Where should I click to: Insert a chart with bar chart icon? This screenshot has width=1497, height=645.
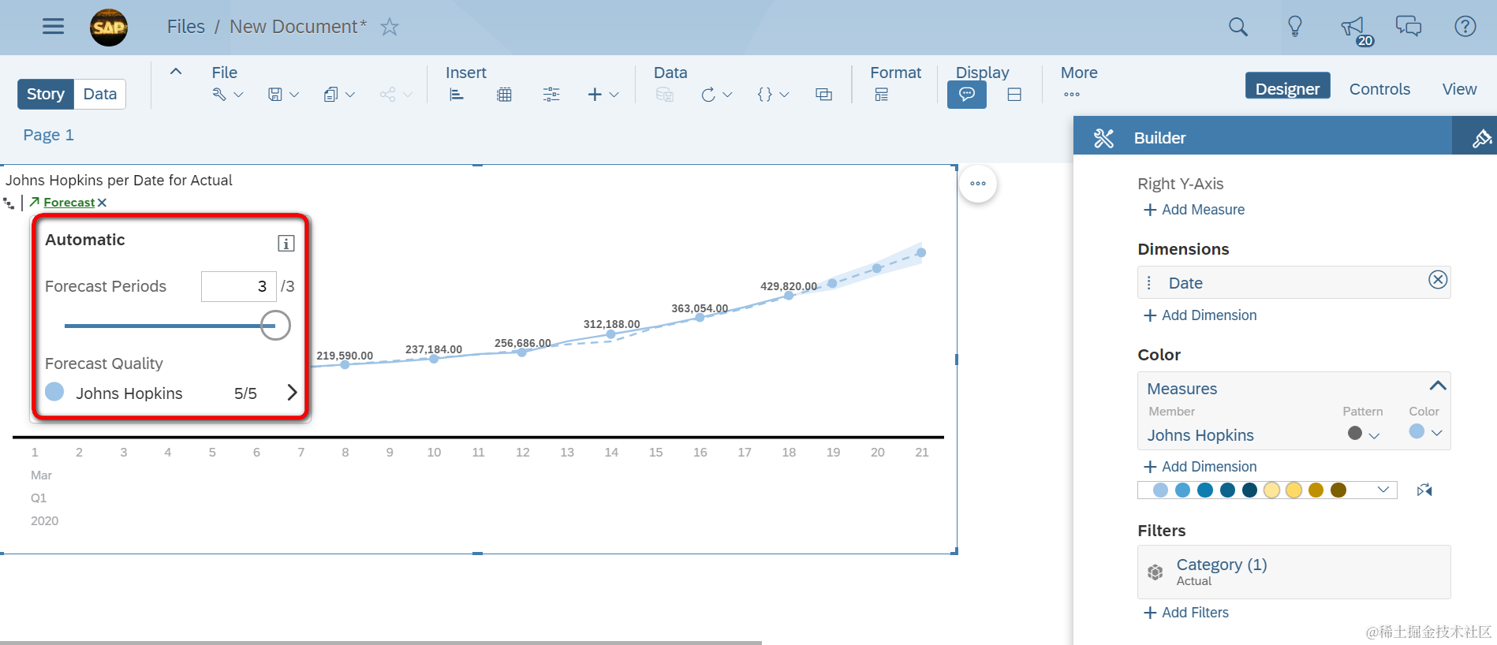point(457,95)
